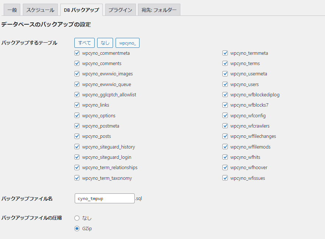This screenshot has width=325, height=239.
Task: Toggle wpcyno_ewwwio_queue checkbox
Action: (77, 84)
